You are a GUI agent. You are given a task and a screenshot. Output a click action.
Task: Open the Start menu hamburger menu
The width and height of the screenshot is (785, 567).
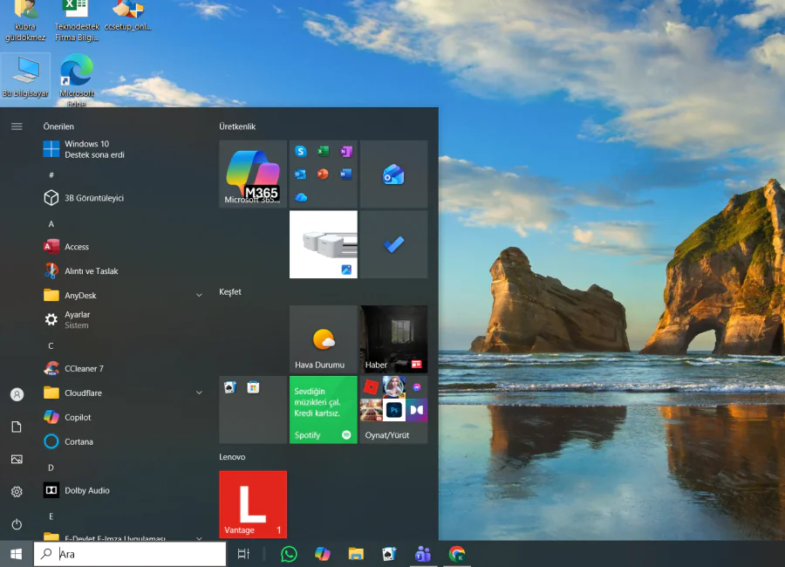pos(16,126)
